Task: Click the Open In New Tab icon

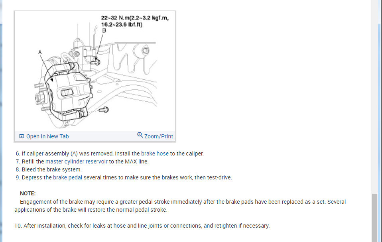Action: pyautogui.click(x=22, y=136)
